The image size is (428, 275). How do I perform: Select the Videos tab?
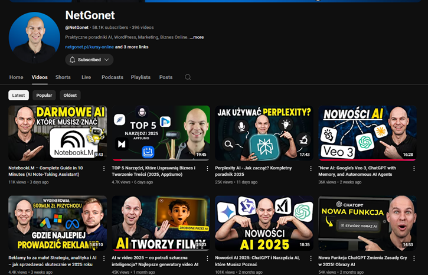coord(40,77)
